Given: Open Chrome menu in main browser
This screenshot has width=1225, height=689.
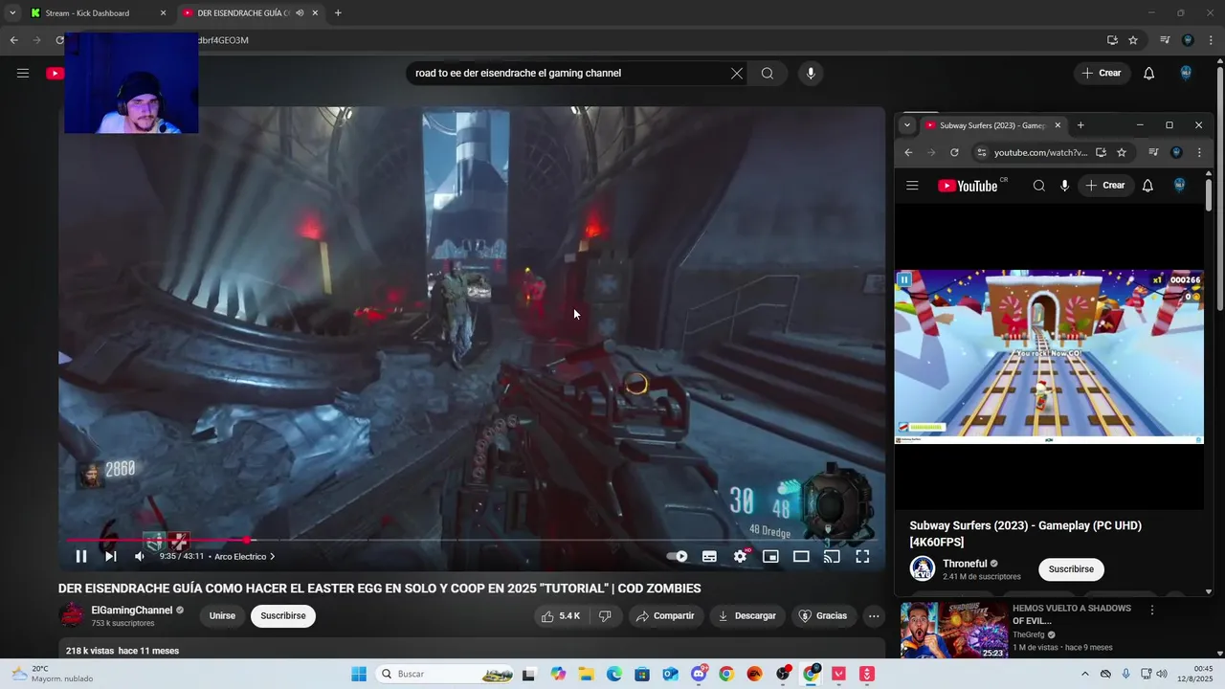Looking at the screenshot, I should tap(1211, 40).
